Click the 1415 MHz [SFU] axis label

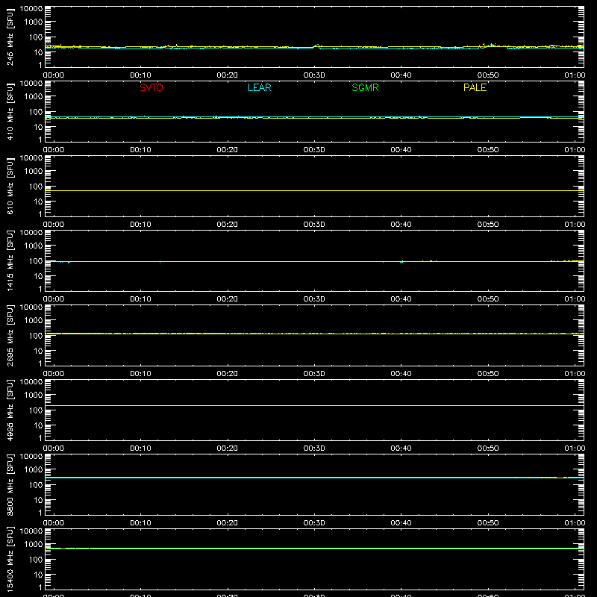point(10,260)
